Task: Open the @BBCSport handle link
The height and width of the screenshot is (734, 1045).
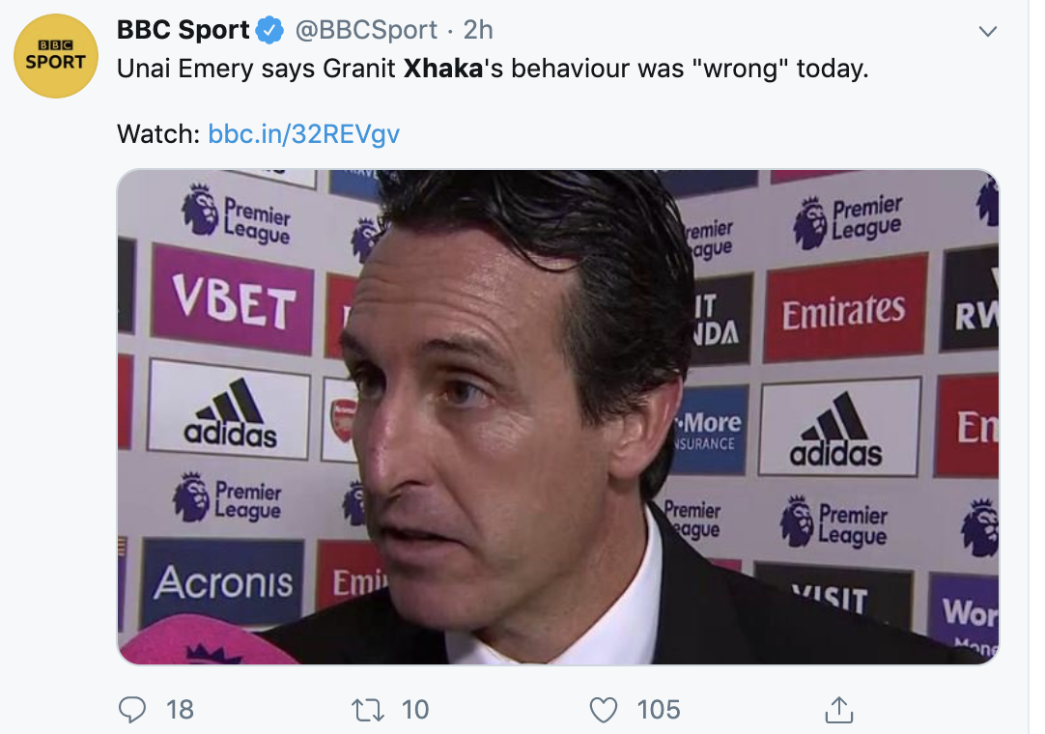Action: 365,31
